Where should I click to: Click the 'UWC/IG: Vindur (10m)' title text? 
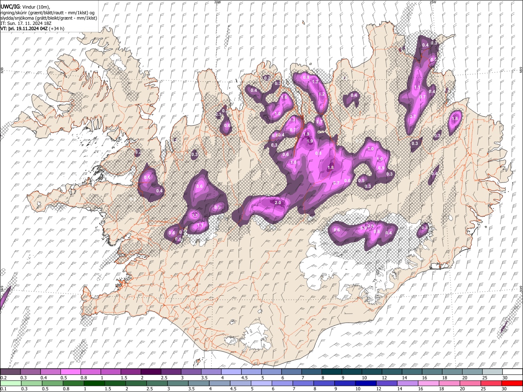[25, 7]
